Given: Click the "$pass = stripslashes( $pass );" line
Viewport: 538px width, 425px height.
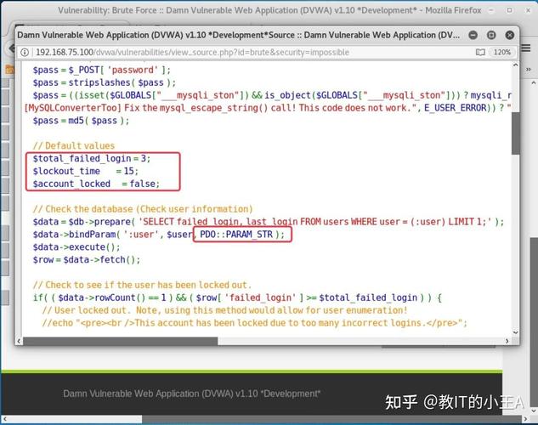Looking at the screenshot, I should pos(105,82).
